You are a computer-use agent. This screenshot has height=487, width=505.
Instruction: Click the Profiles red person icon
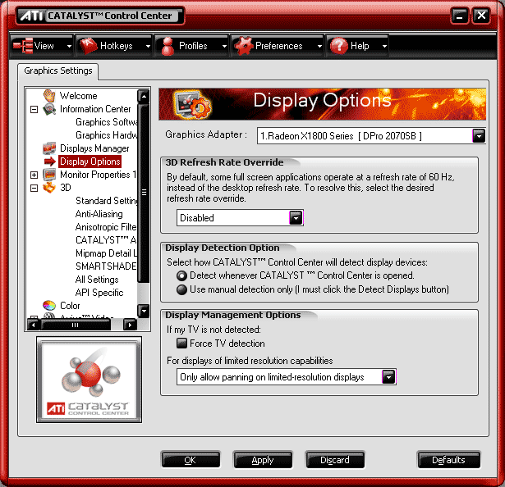click(x=168, y=46)
